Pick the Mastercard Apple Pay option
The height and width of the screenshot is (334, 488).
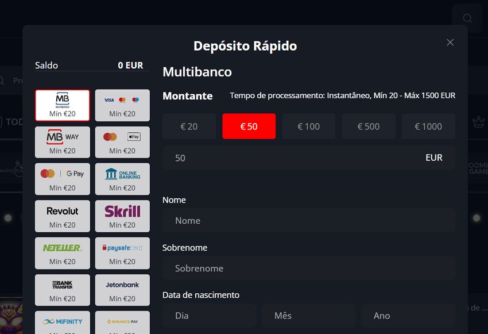pyautogui.click(x=122, y=142)
